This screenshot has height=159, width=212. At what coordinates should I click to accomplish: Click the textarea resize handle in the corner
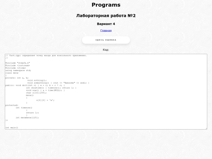coord(206,128)
